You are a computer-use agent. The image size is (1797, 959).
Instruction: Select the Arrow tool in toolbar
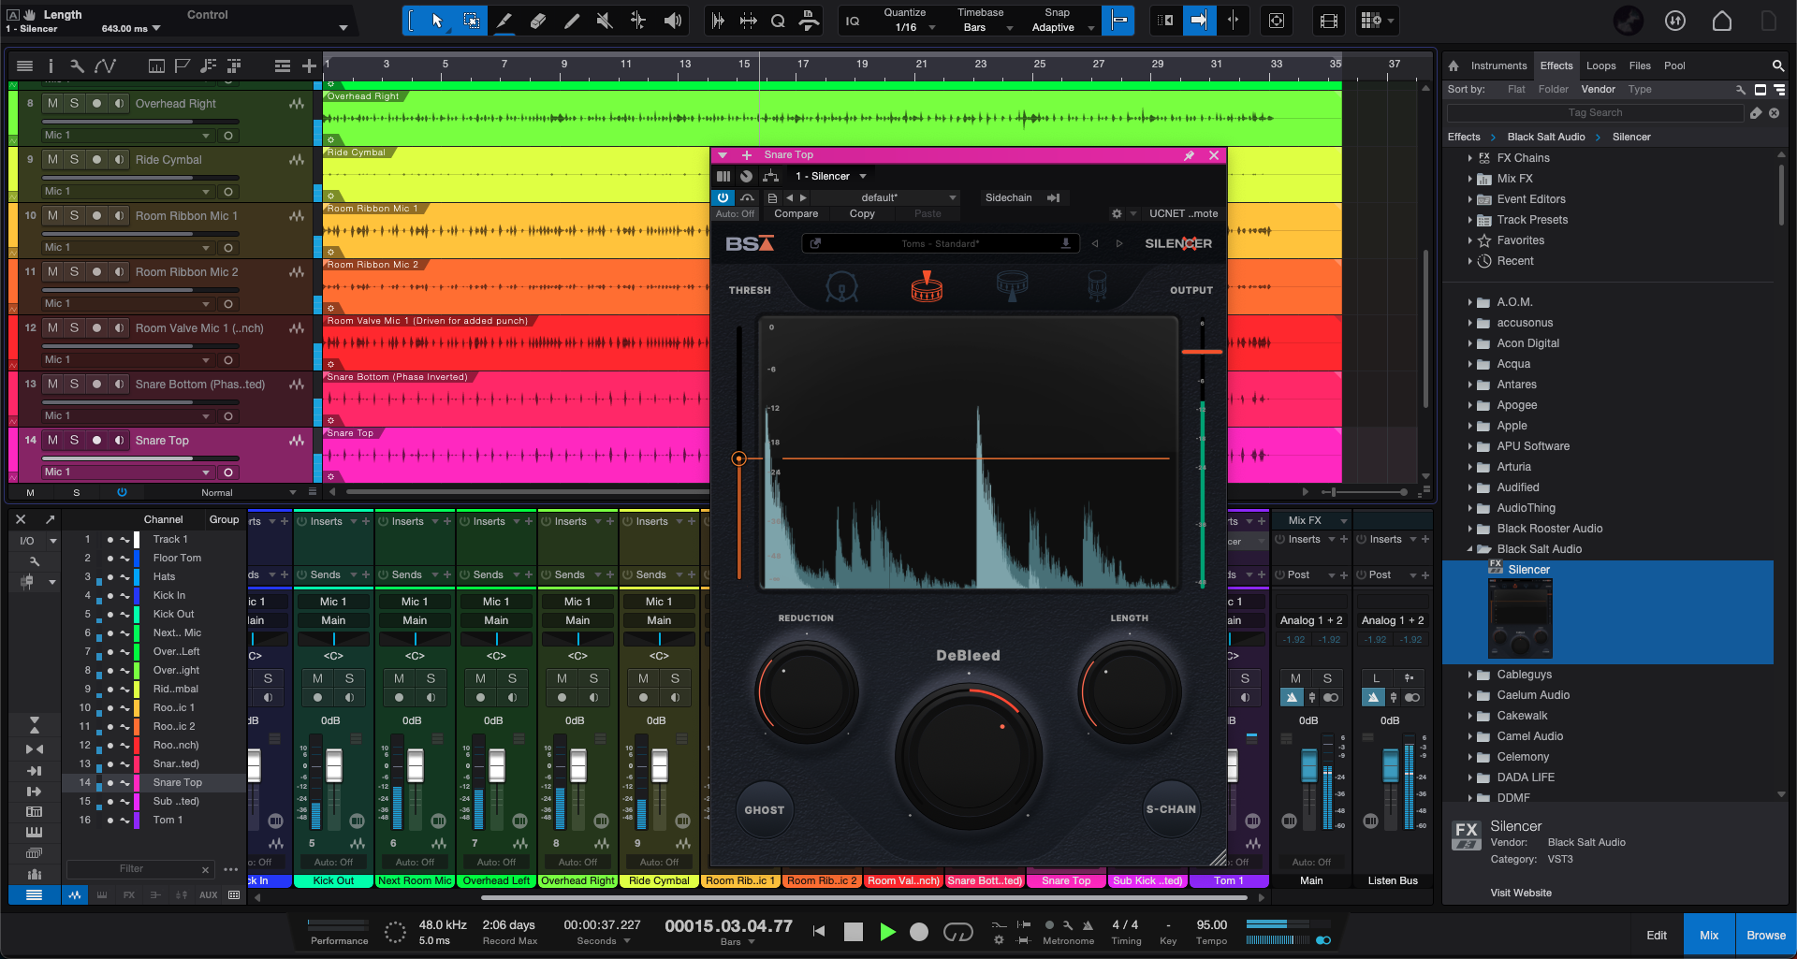pyautogui.click(x=437, y=21)
